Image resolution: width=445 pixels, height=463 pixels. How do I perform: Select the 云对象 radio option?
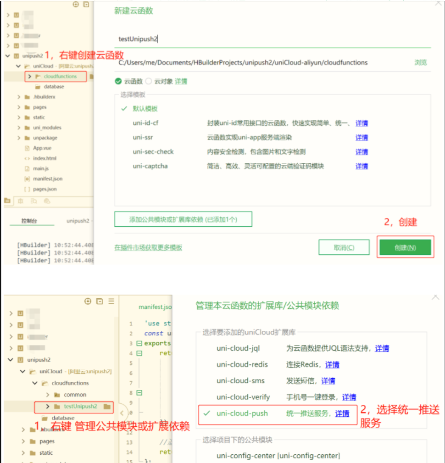pyautogui.click(x=149, y=81)
